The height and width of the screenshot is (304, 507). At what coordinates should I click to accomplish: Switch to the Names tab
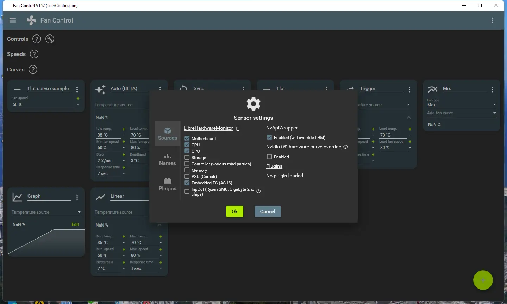click(x=168, y=159)
